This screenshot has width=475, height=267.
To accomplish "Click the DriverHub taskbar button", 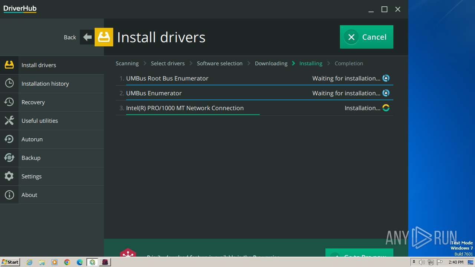I will [x=92, y=262].
